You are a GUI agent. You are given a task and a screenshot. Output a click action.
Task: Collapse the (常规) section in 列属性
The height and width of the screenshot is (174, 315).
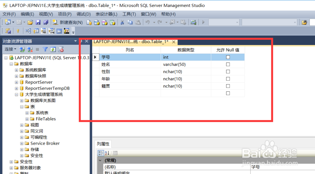pyautogui.click(x=100, y=160)
